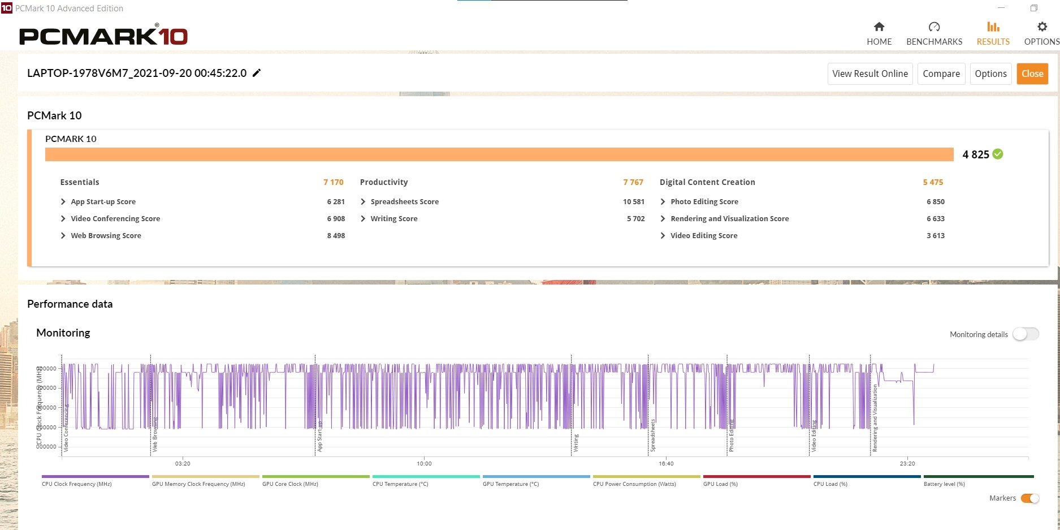Click the App Start-up chart marker
Image resolution: width=1060 pixels, height=530 pixels.
pyautogui.click(x=319, y=436)
